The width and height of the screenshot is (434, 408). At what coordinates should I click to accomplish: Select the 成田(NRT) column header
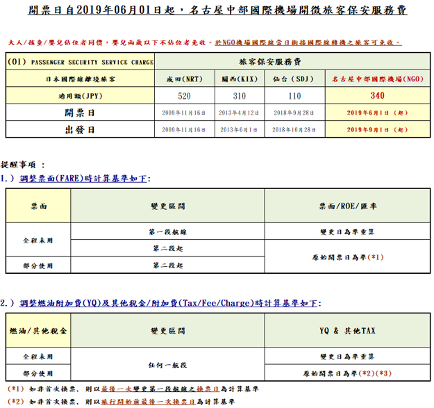183,79
